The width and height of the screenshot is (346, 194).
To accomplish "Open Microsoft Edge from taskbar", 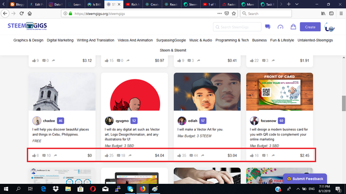I will coord(43,189).
